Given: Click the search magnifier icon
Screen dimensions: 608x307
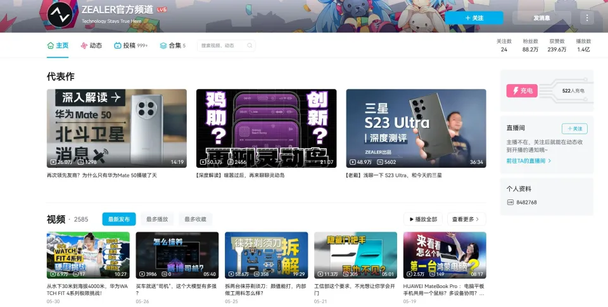Looking at the screenshot, I should [250, 46].
